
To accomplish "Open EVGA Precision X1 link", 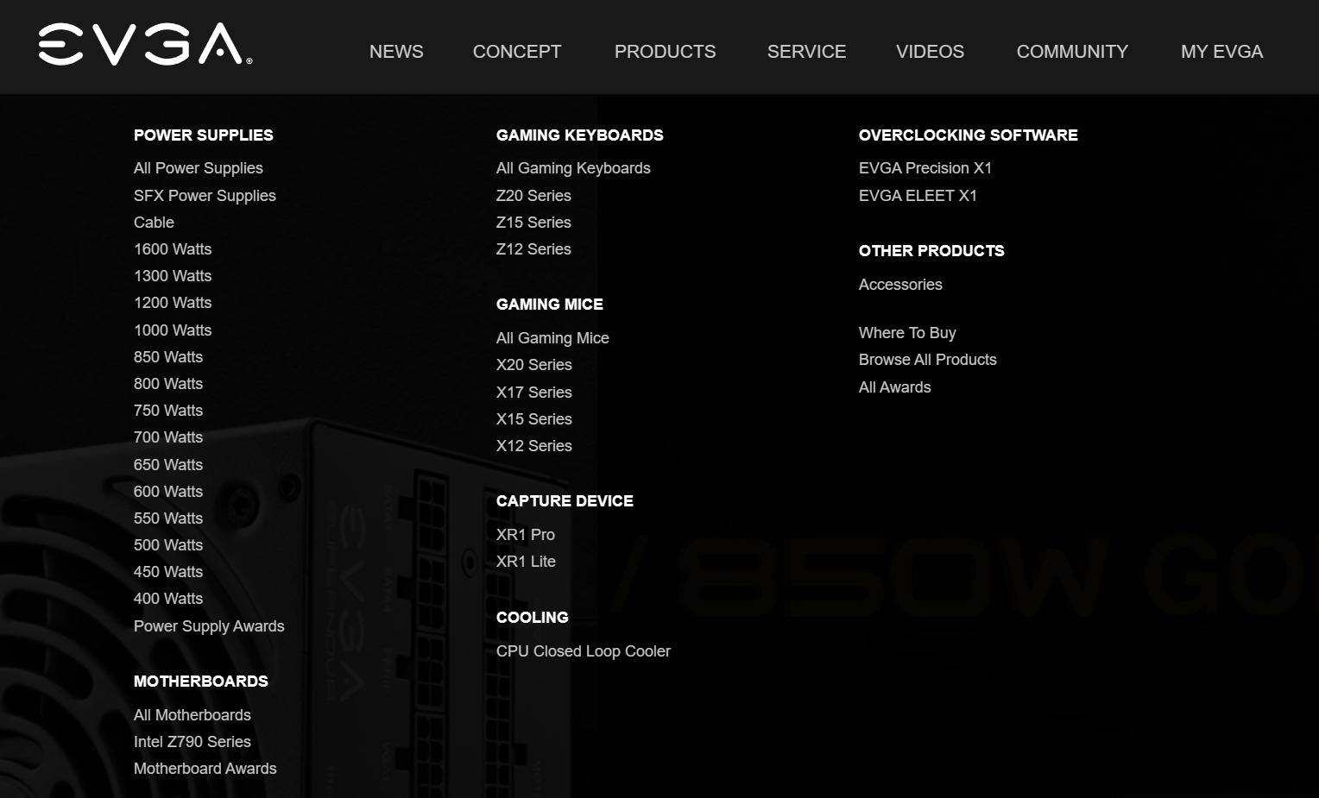I will click(925, 168).
